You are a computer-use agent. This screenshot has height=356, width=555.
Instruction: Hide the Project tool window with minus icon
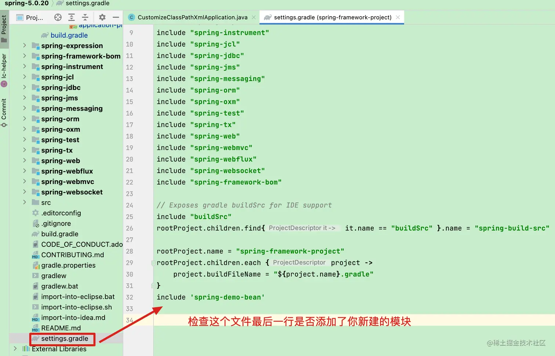coord(116,17)
